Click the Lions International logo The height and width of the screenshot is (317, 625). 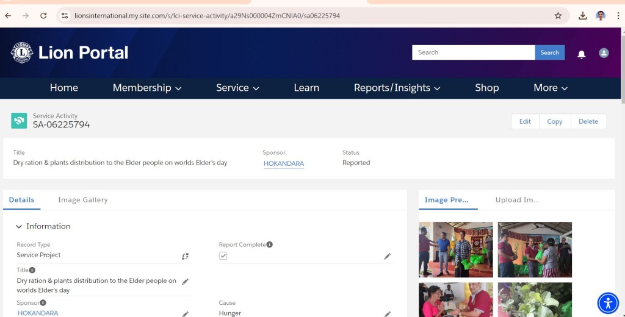pyautogui.click(x=22, y=52)
